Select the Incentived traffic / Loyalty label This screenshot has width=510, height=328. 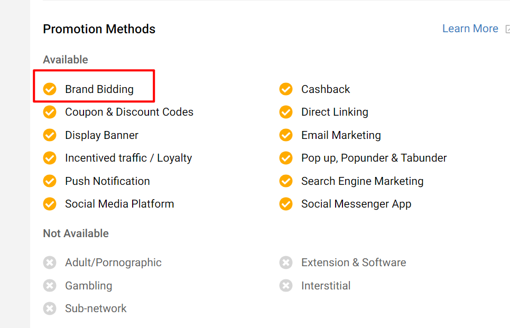click(128, 158)
